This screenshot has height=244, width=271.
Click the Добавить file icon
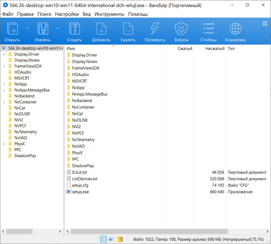(x=101, y=29)
